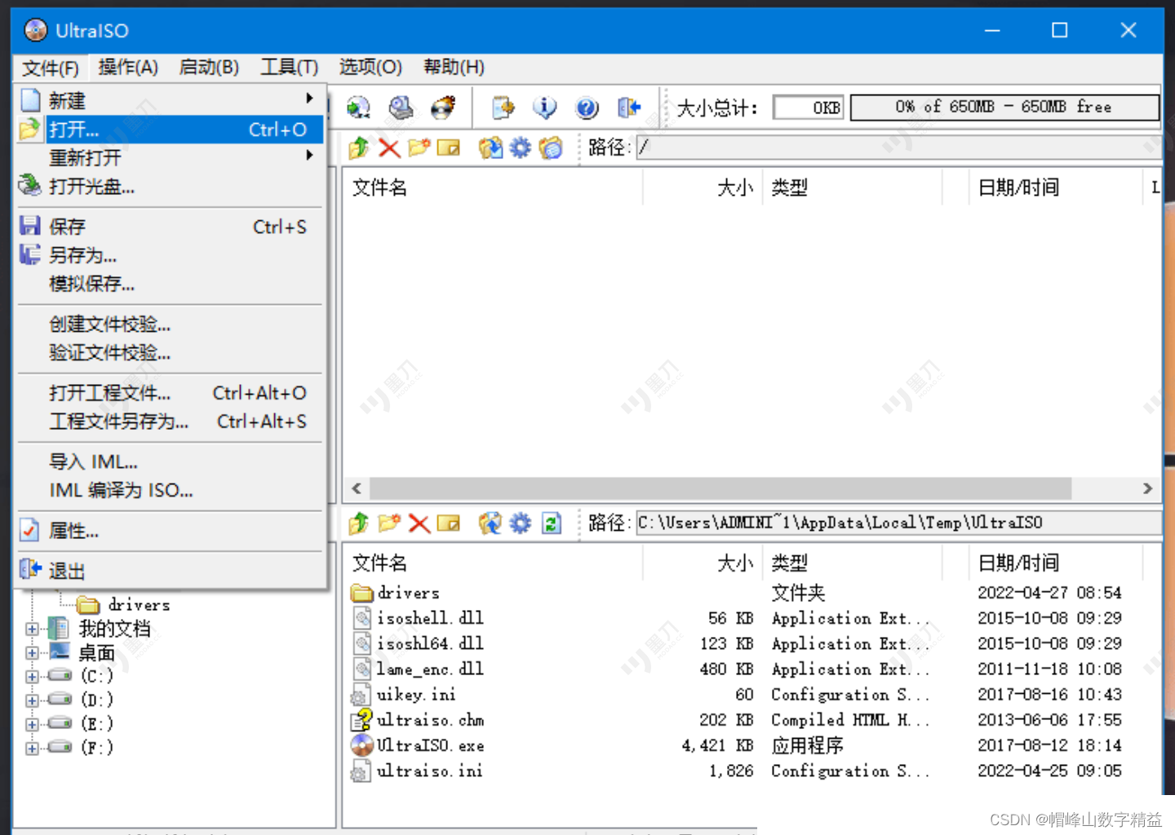The height and width of the screenshot is (835, 1175).
Task: Go up a folder in the local pane toolbar
Action: point(358,523)
